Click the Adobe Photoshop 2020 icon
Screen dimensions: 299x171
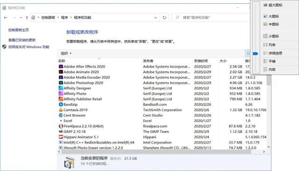[x=61, y=83]
